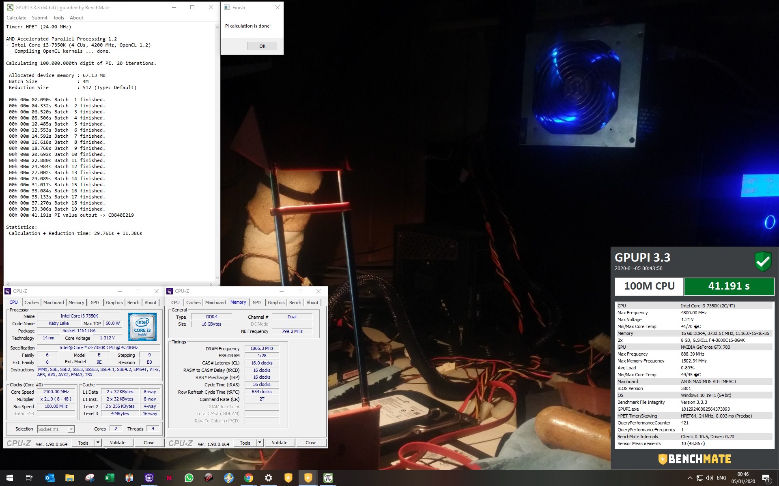This screenshot has height=486, width=779.
Task: Open Excel from the taskbar
Action: coord(110,478)
